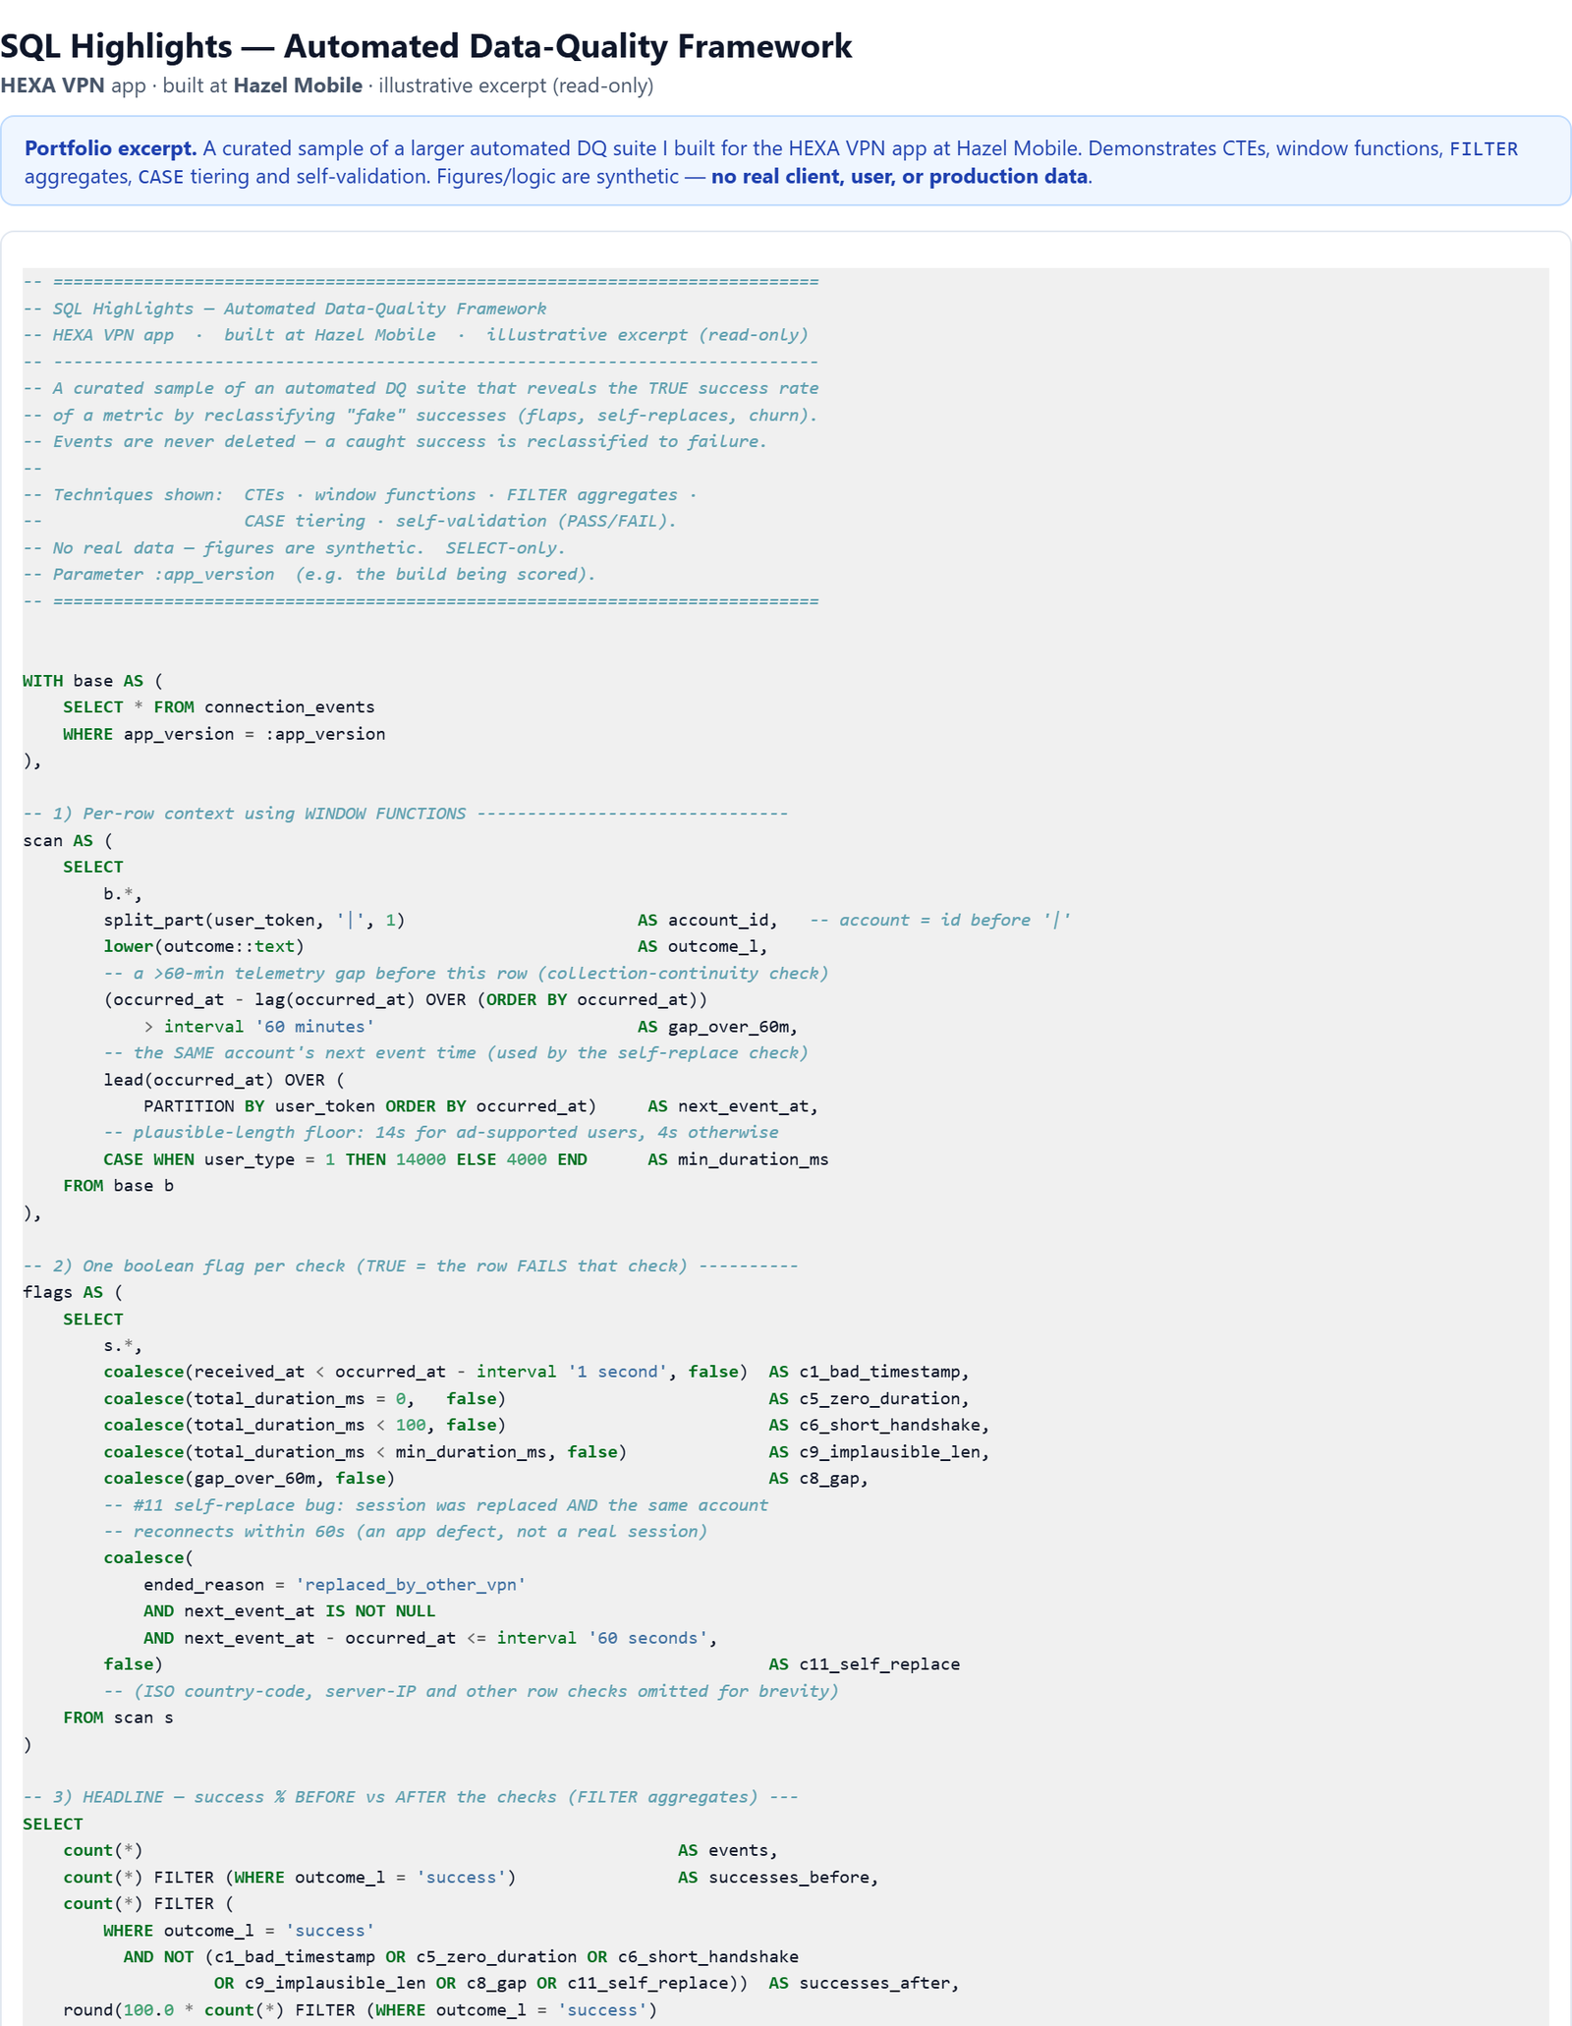
Task: Click the 'coalesce(gap_over_60m, false)' expression
Action: pyautogui.click(x=250, y=1479)
